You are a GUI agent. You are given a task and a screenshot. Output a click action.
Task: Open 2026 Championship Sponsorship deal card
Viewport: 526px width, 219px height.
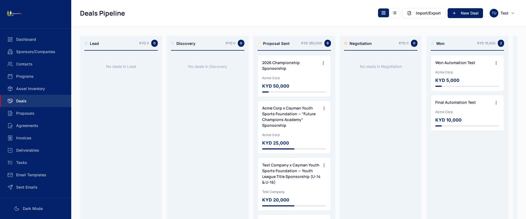pyautogui.click(x=294, y=76)
